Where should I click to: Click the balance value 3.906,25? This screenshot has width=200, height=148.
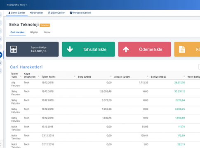[180, 109]
